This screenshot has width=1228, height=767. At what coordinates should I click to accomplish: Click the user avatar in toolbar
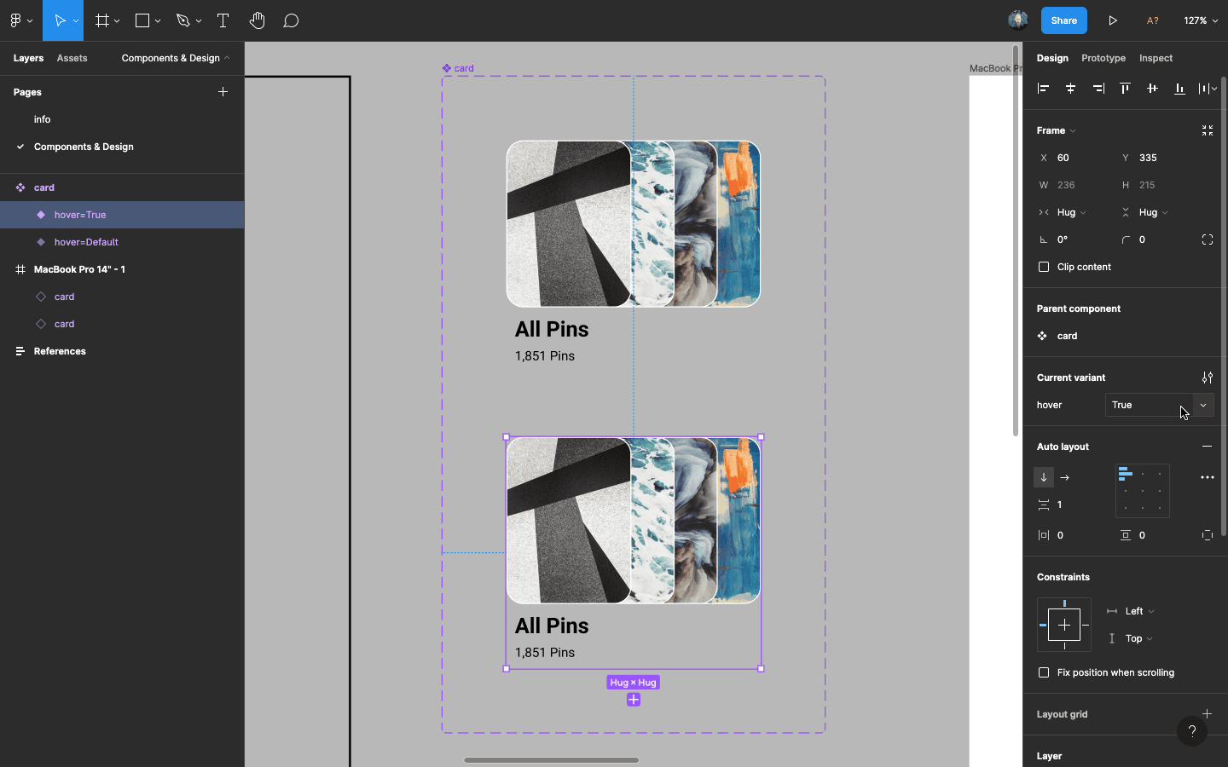coord(1017,20)
